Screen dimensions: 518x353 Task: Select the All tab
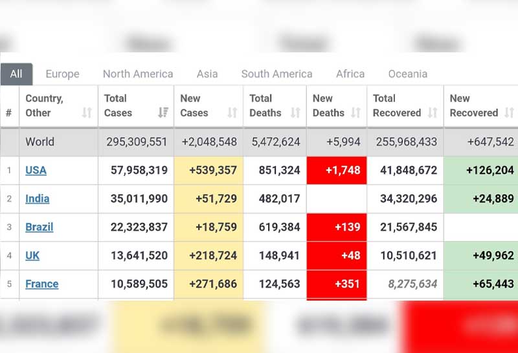pyautogui.click(x=16, y=74)
